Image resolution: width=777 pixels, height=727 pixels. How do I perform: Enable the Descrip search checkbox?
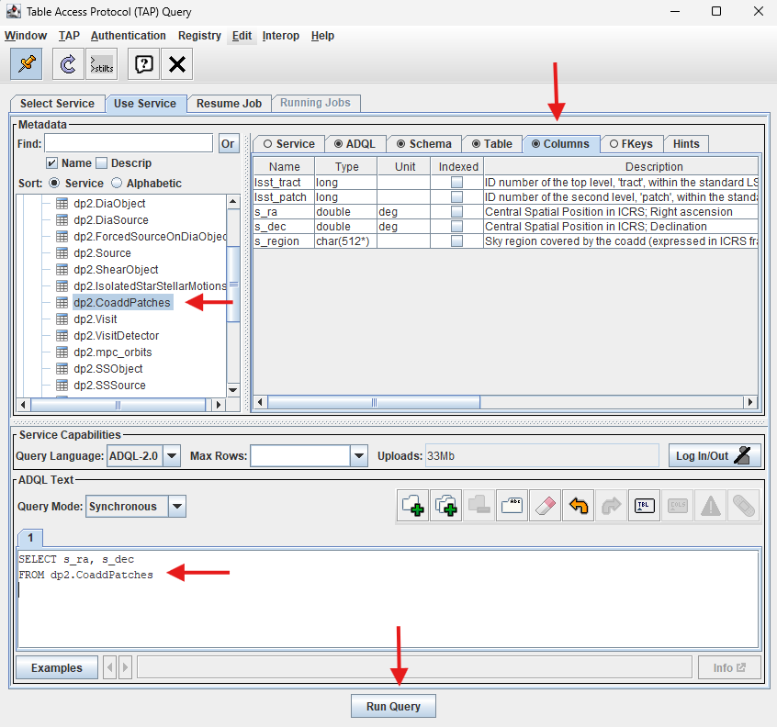click(101, 162)
